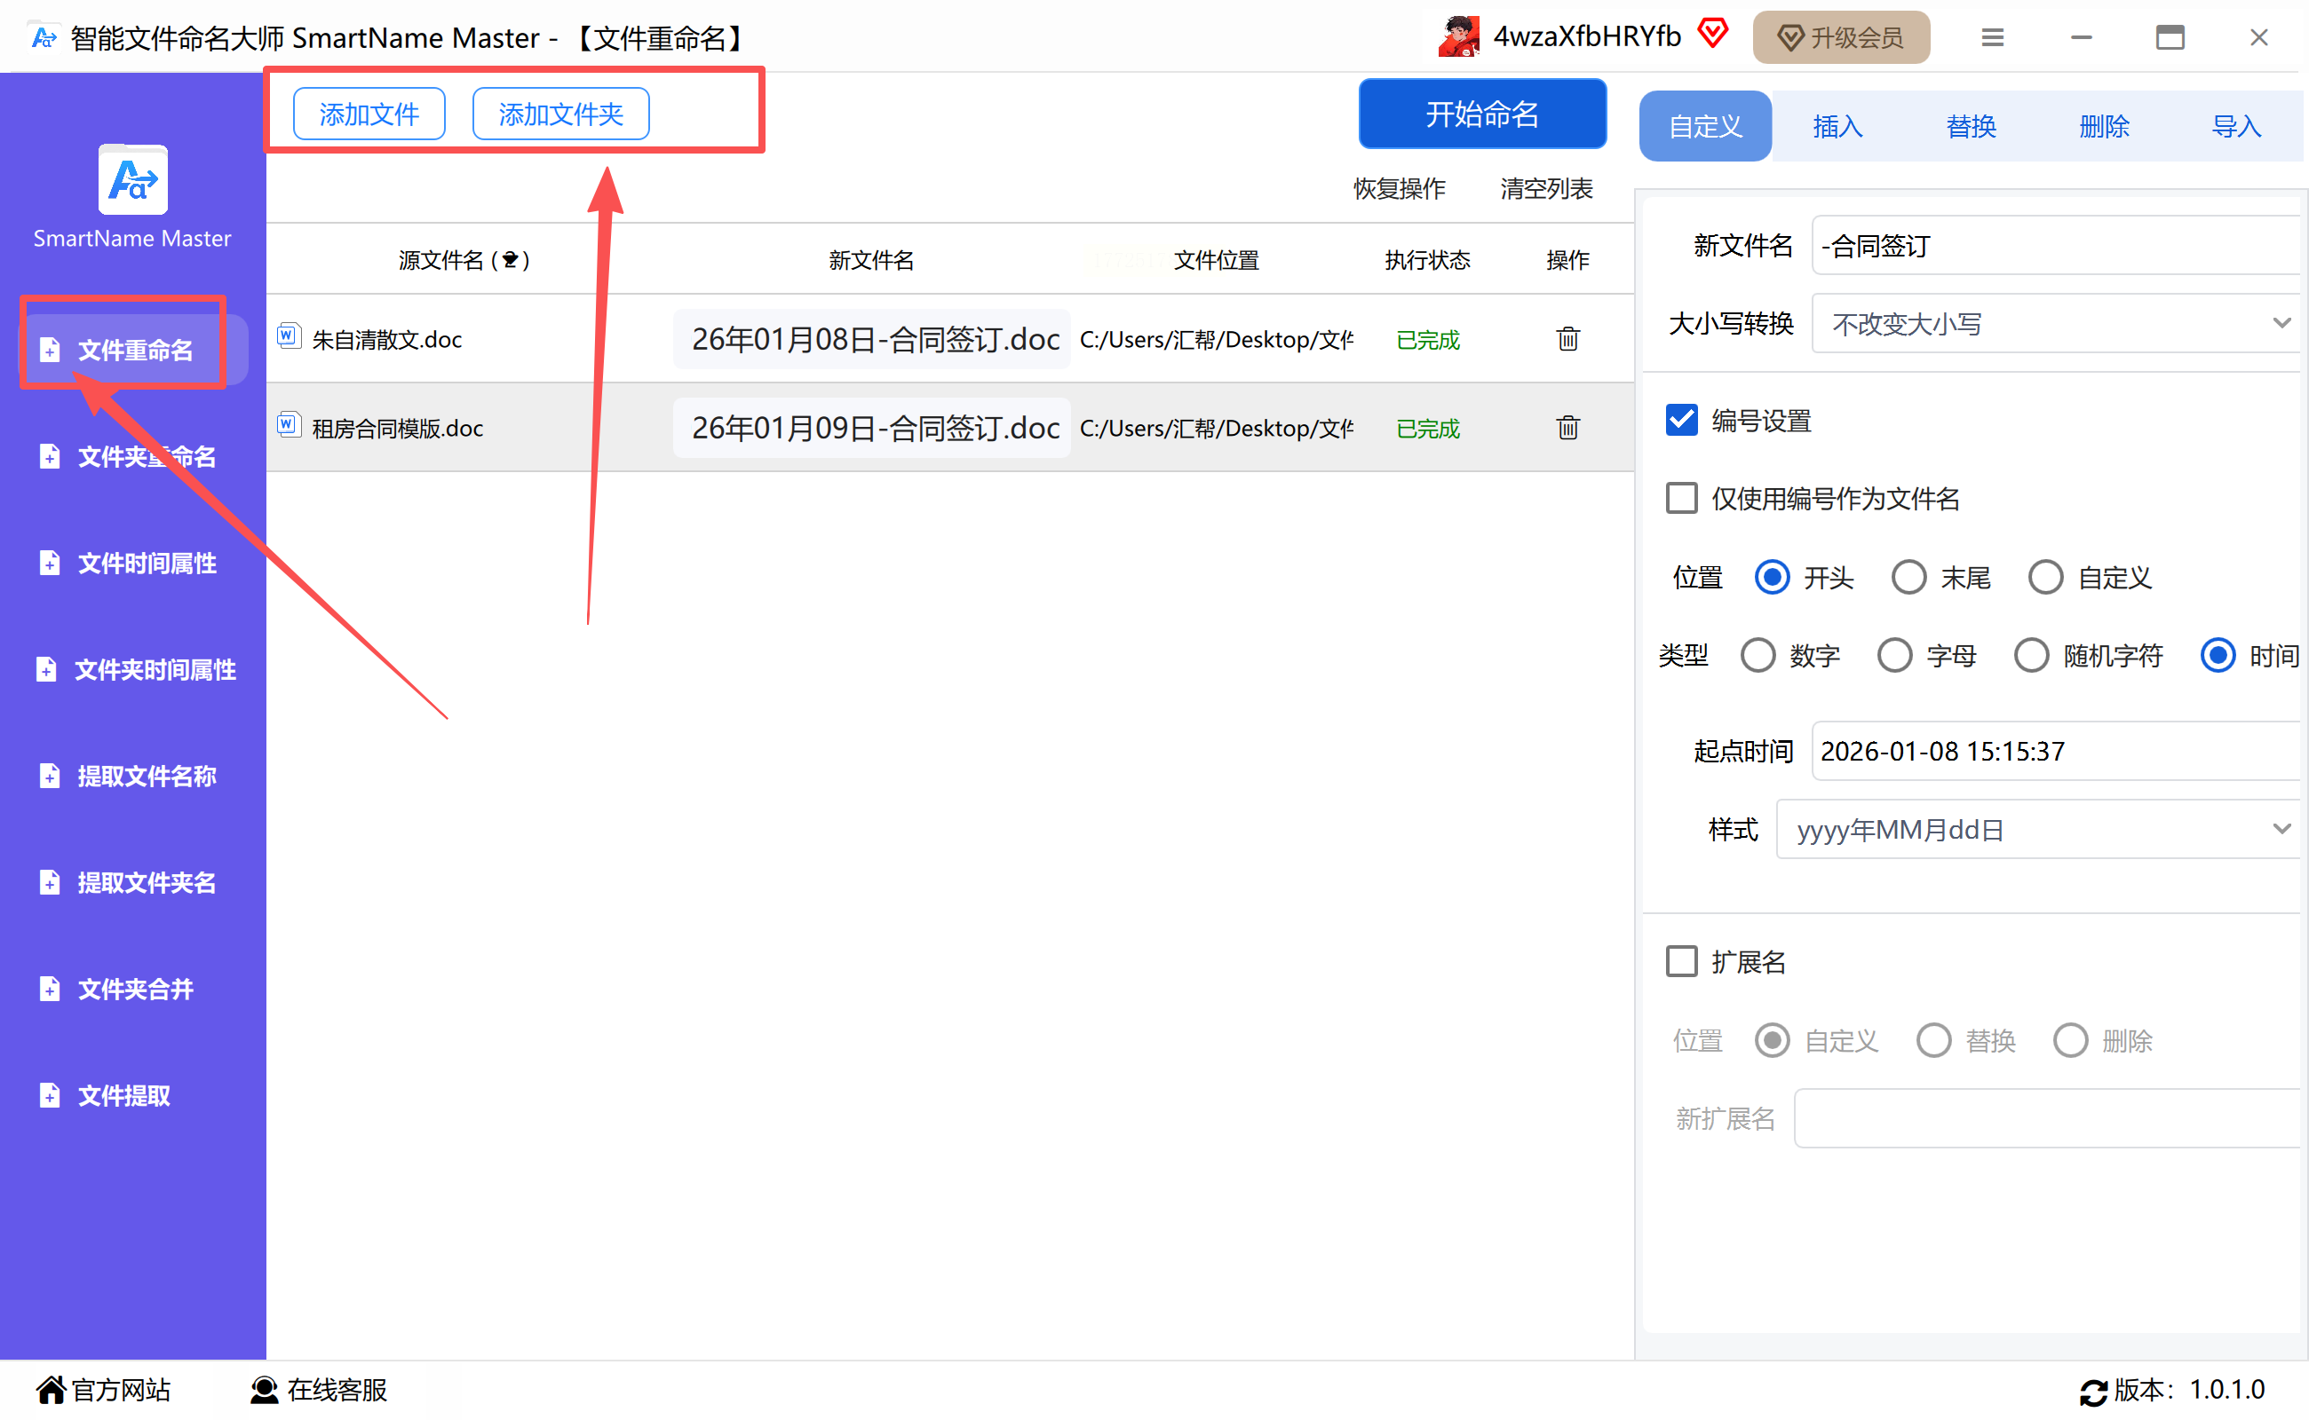Click the 添加文件夹 button

coord(560,114)
